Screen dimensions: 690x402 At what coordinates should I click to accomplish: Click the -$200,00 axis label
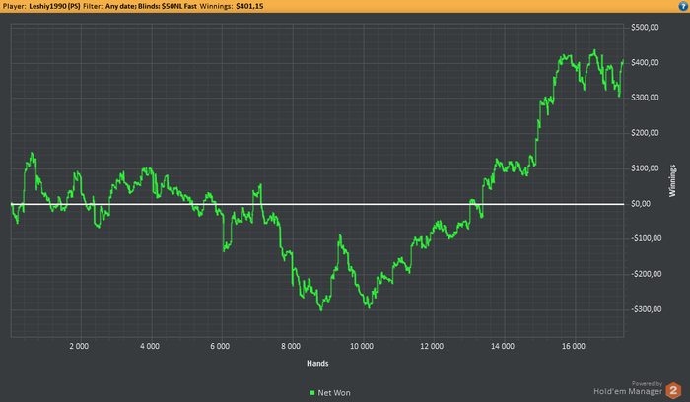[646, 274]
